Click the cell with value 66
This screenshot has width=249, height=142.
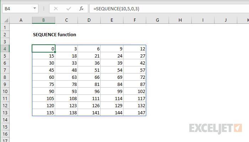(x=89, y=77)
